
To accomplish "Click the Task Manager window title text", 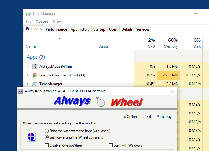I will pos(44,14).
